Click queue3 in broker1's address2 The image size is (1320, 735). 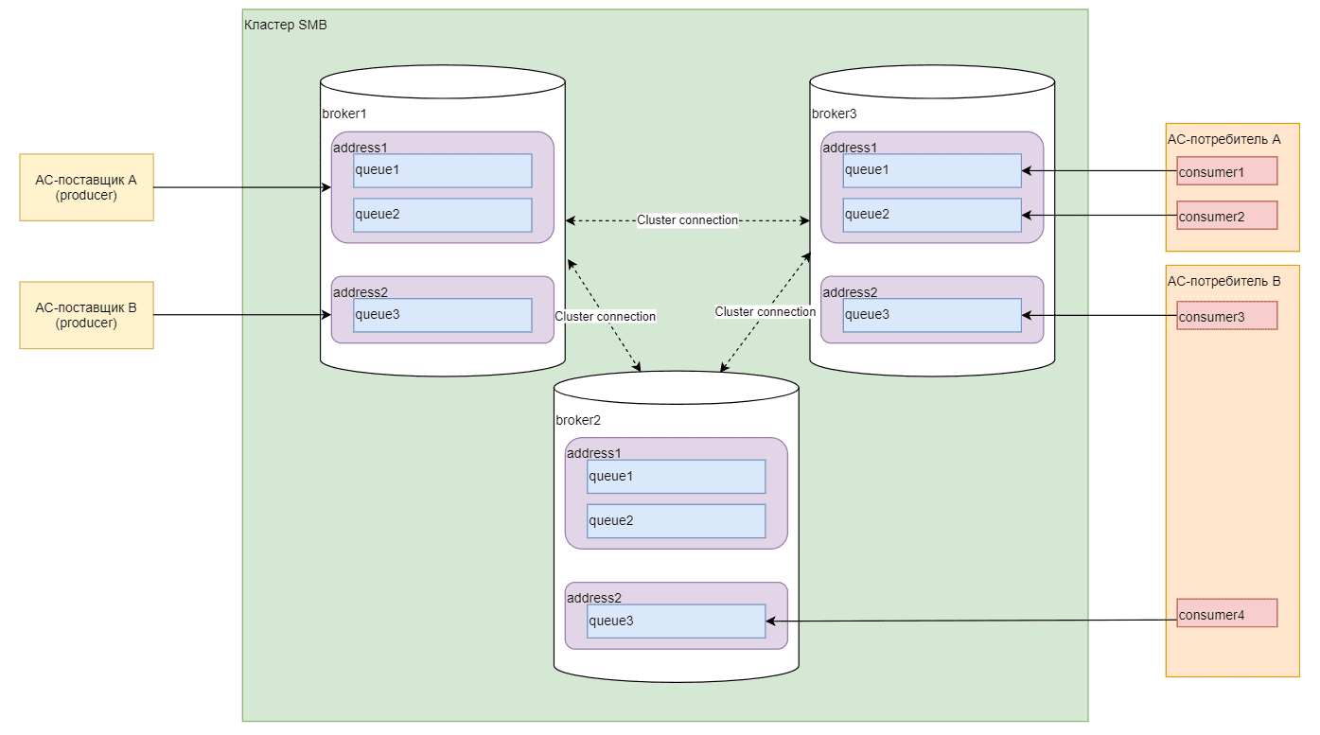[442, 315]
